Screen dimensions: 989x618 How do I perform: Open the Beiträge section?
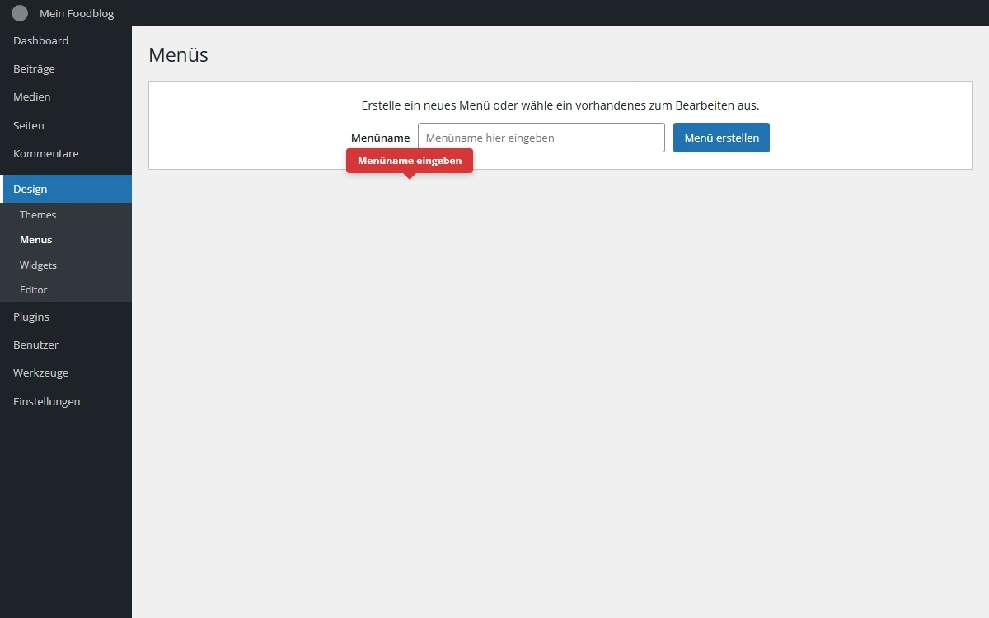pos(34,69)
